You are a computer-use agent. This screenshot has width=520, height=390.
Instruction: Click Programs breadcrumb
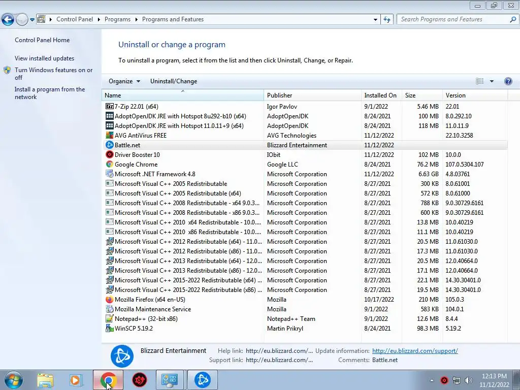tap(117, 19)
